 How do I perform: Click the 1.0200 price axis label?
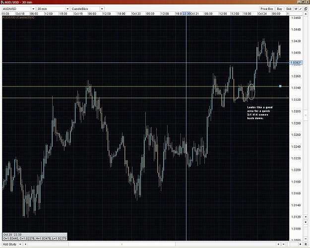(296, 170)
